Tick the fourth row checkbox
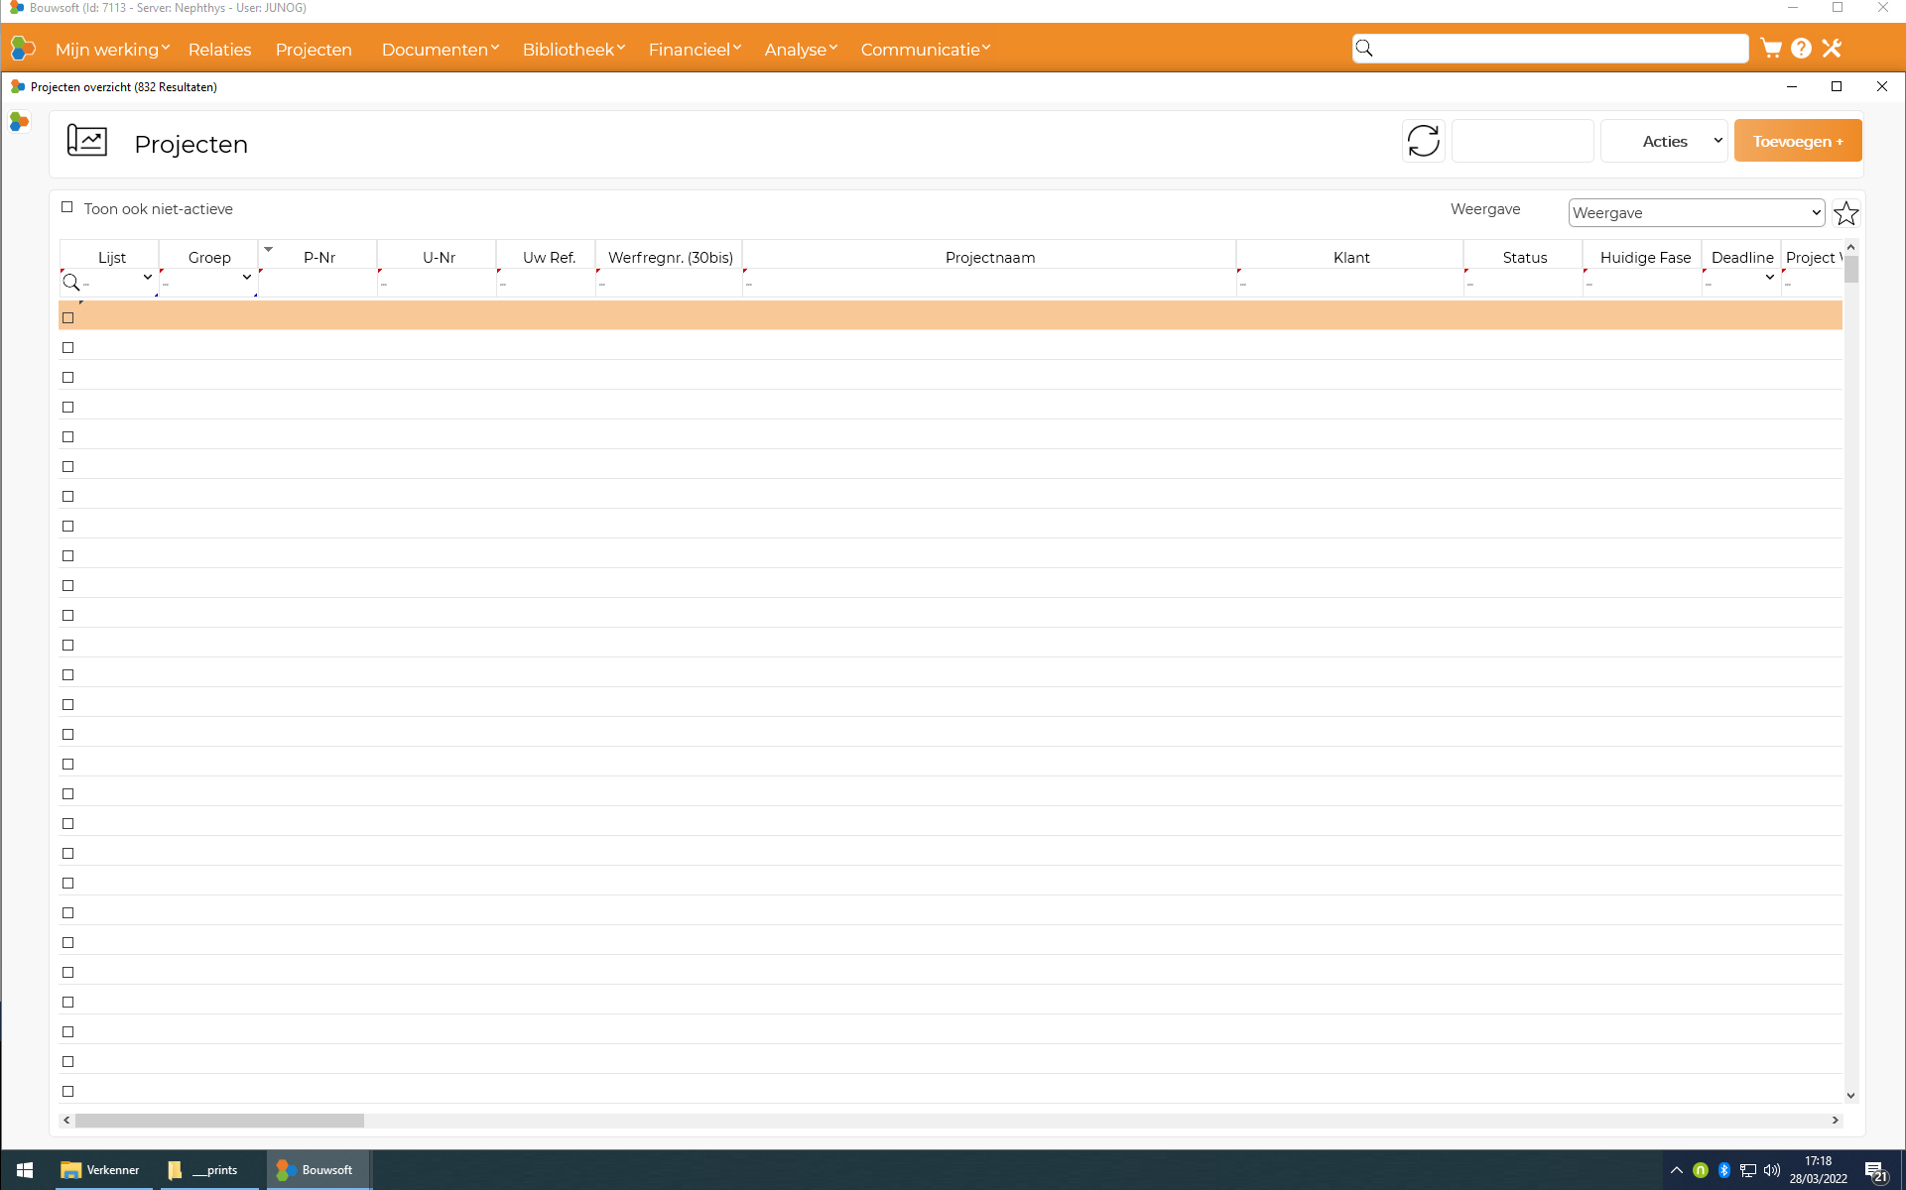 click(x=68, y=408)
